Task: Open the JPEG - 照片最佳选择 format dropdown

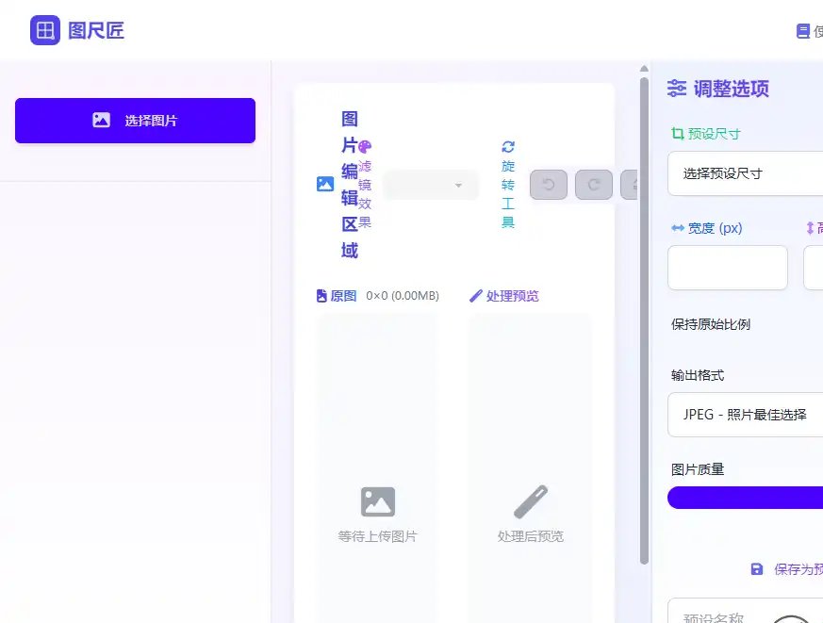Action: [x=746, y=415]
